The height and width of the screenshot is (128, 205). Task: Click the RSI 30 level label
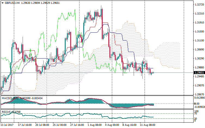[195, 118]
